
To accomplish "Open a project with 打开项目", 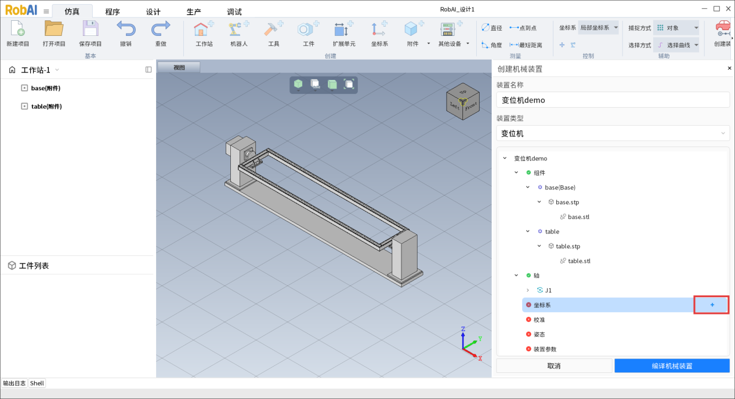I will [x=54, y=29].
